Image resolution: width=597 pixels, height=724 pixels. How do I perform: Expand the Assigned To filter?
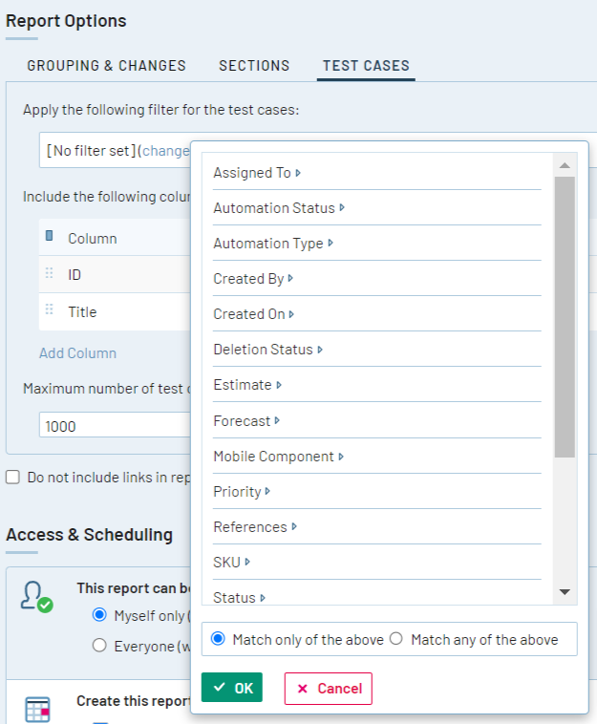pos(256,173)
